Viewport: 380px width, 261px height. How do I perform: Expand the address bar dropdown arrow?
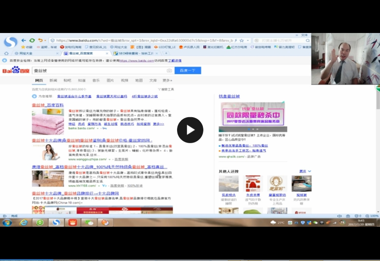(x=248, y=40)
